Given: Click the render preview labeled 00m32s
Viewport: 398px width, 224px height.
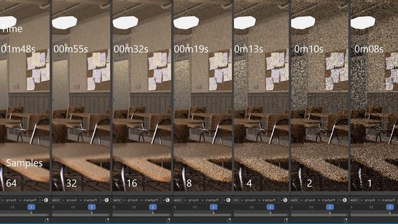Looking at the screenshot, I should tap(142, 95).
